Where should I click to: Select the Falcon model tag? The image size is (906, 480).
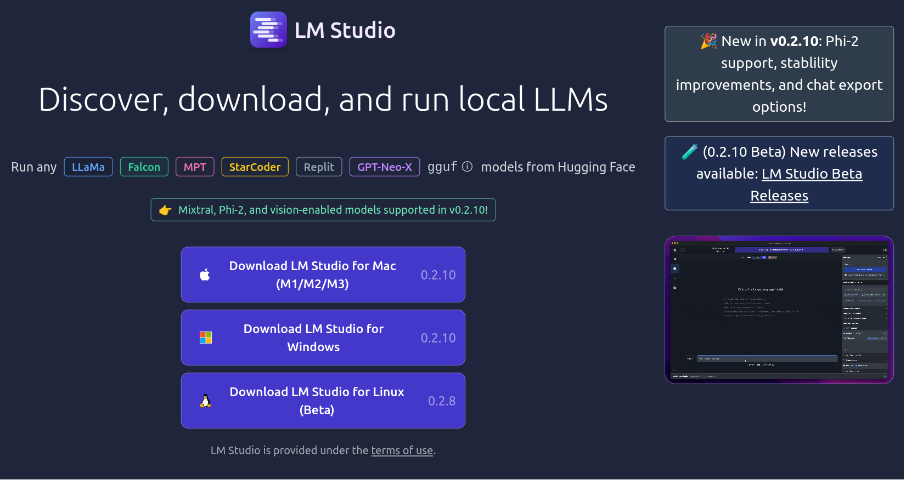pyautogui.click(x=144, y=167)
